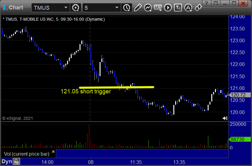Open the circled A alerts icon
The image size is (252, 166).
188,8
